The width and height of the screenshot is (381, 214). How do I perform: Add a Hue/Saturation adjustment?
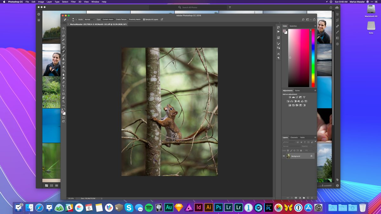pyautogui.click(x=288, y=101)
